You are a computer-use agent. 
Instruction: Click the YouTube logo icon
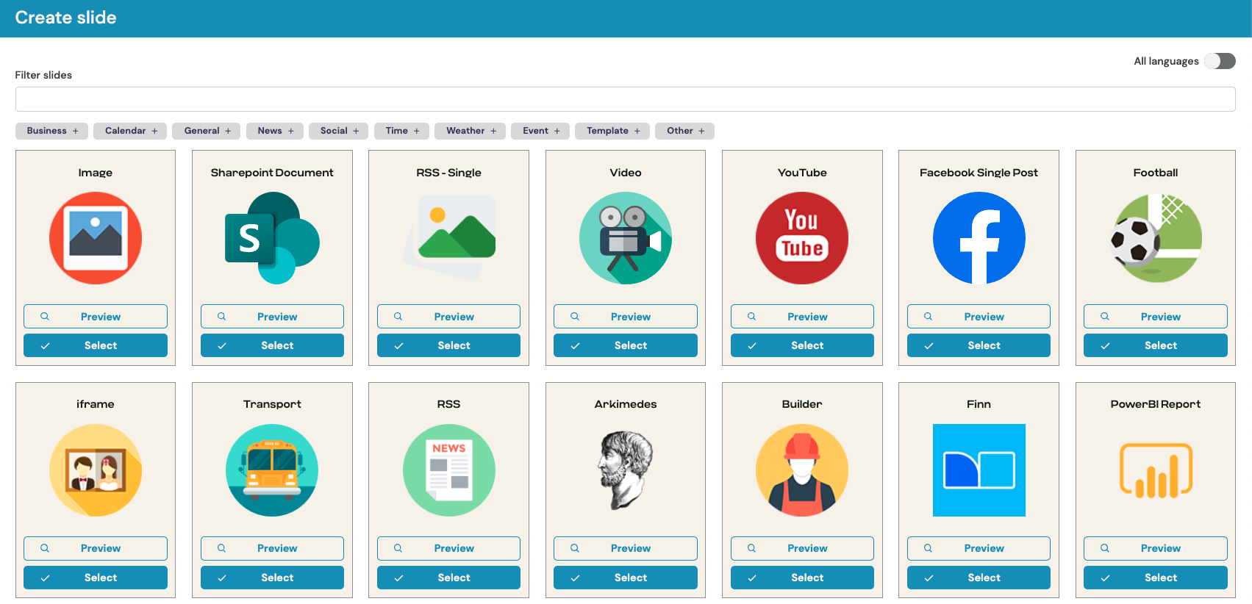(x=802, y=238)
